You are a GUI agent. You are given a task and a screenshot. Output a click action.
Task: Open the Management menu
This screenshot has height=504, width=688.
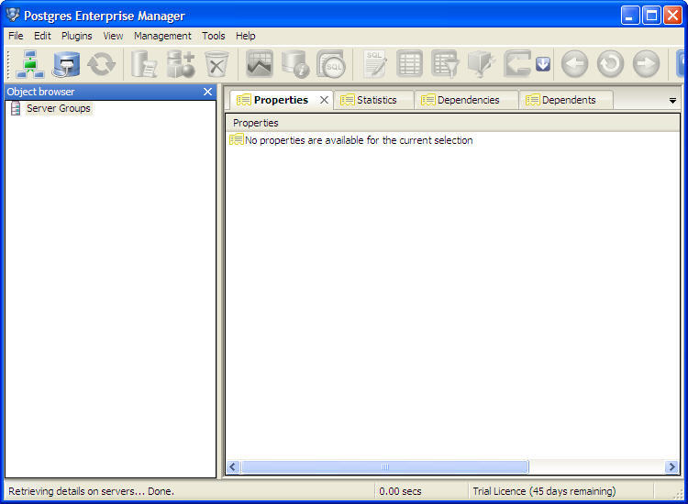tap(162, 36)
